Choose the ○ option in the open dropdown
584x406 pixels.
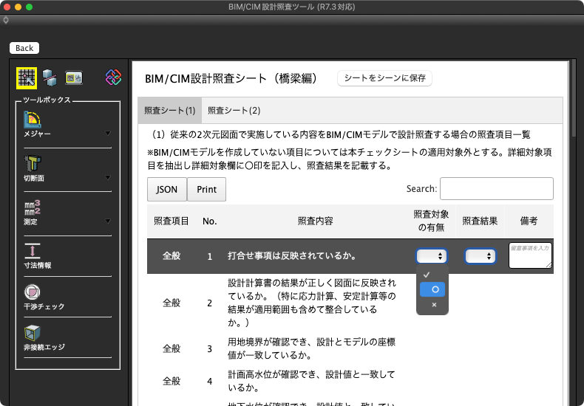click(x=435, y=289)
